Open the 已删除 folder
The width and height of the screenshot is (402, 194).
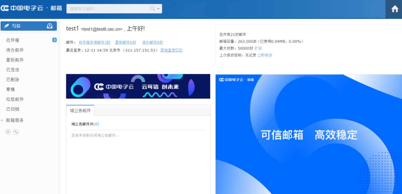[x=13, y=80]
